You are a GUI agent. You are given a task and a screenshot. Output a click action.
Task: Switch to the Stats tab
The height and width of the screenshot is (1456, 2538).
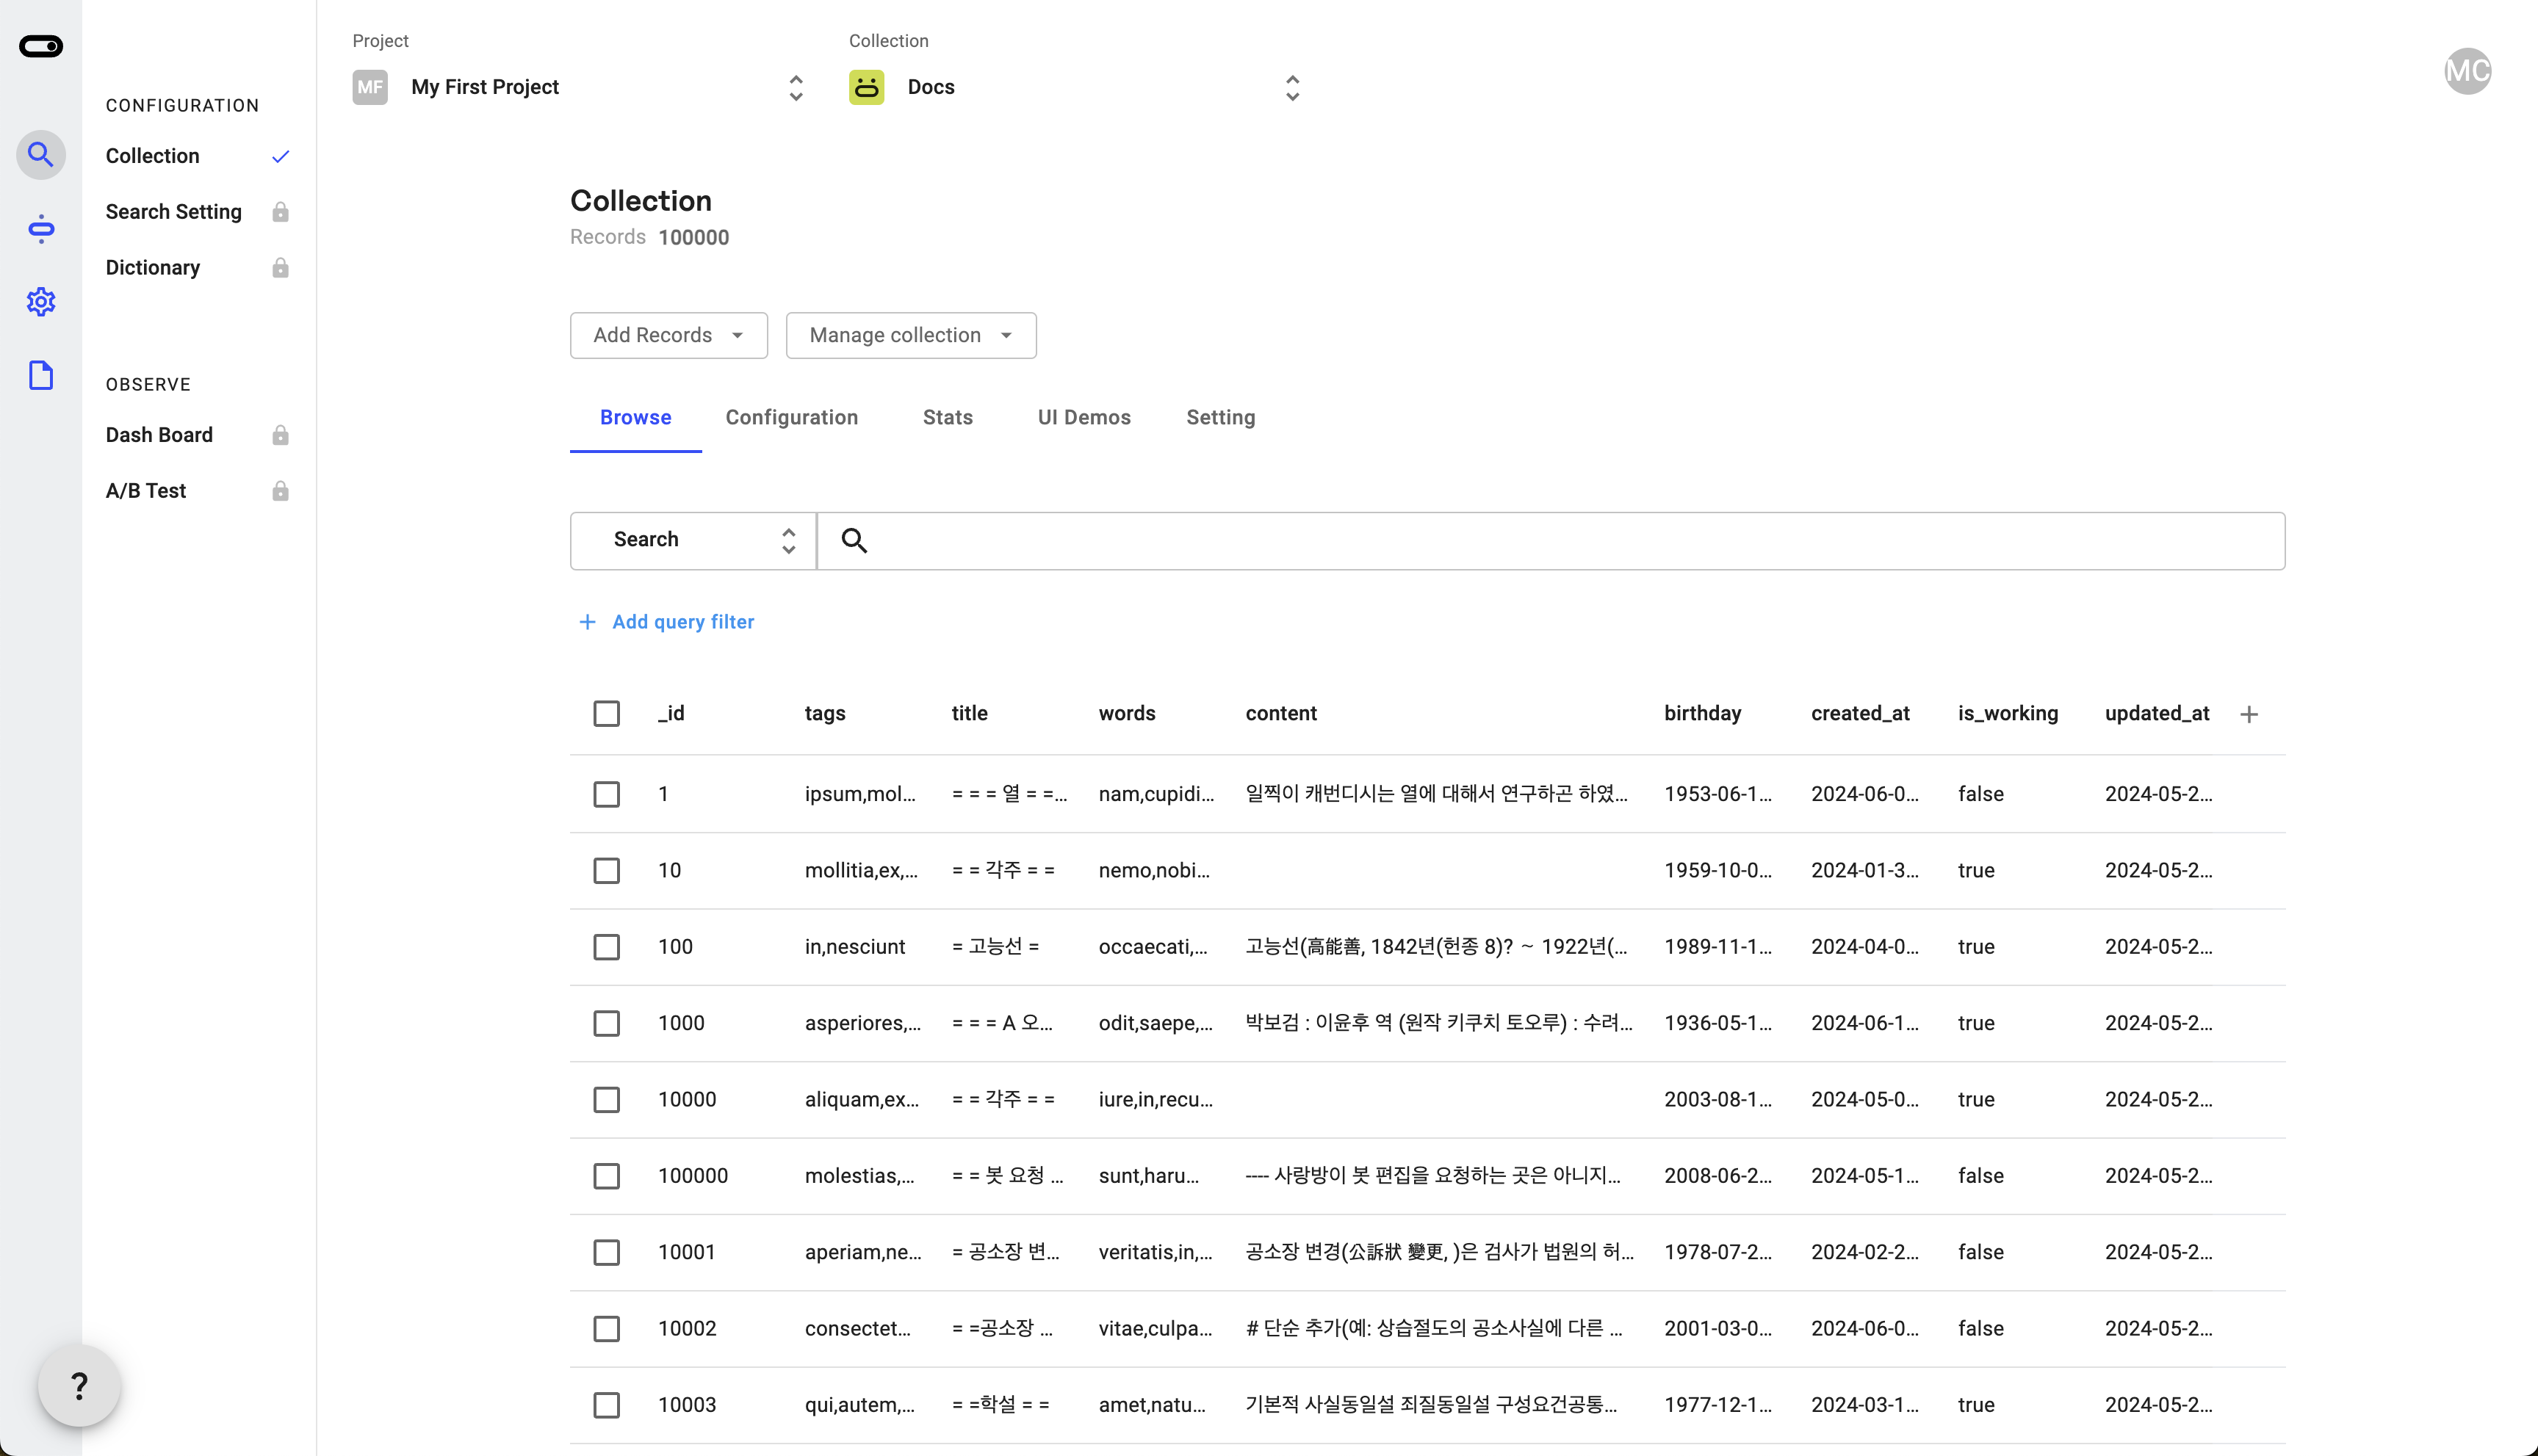coord(948,416)
